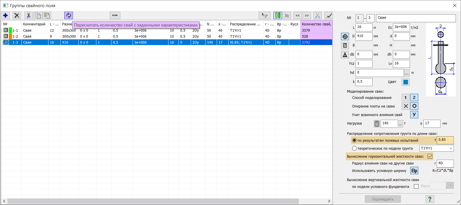Click the filter selection cursor icon
The image size is (461, 205).
[x=264, y=15]
